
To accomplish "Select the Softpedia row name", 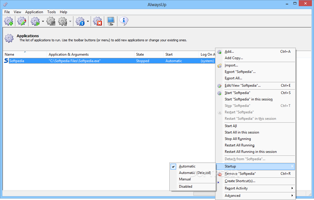I will tap(17, 61).
